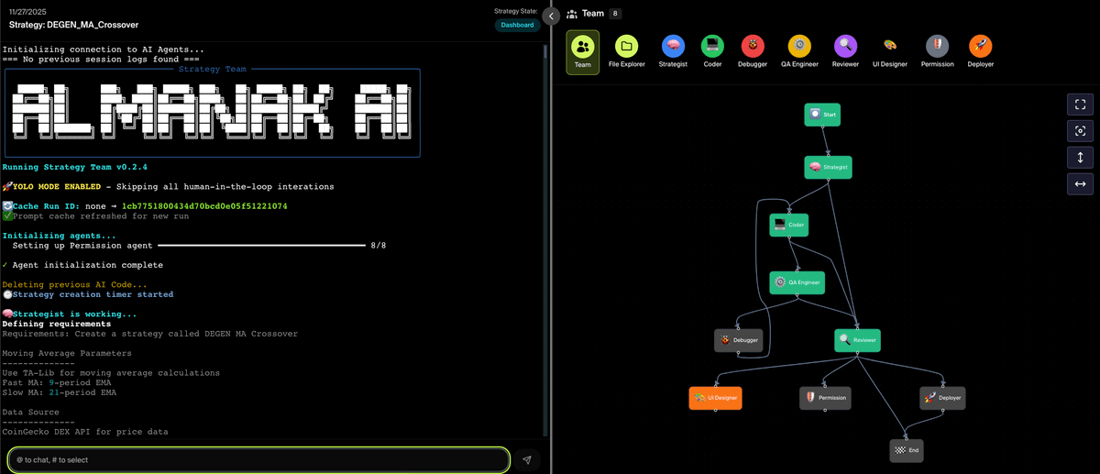Select the Start node in graph
This screenshot has height=474, width=1100.
(823, 115)
